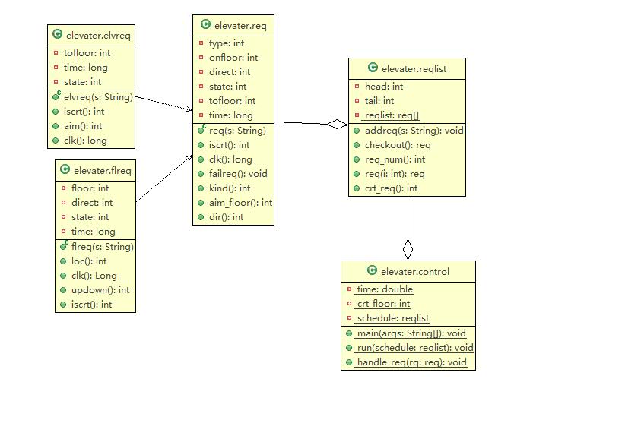
Task: Select iscrt(): int in the elvreq class
Action: (84, 112)
